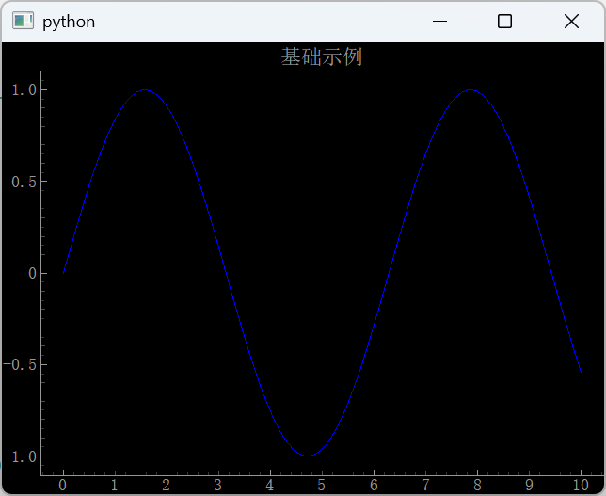The height and width of the screenshot is (496, 606).
Task: Click x-axis tick label 5
Action: (322, 485)
